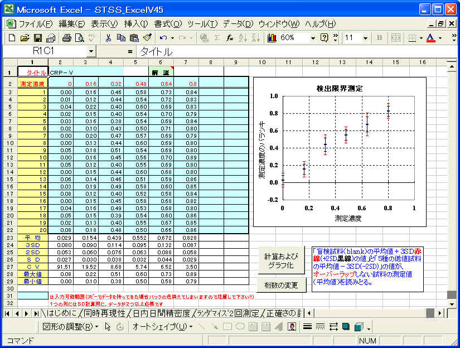Image resolution: width=460 pixels, height=348 pixels.
Task: Choose a line style in drawing toolbar
Action: pyautogui.click(x=307, y=327)
